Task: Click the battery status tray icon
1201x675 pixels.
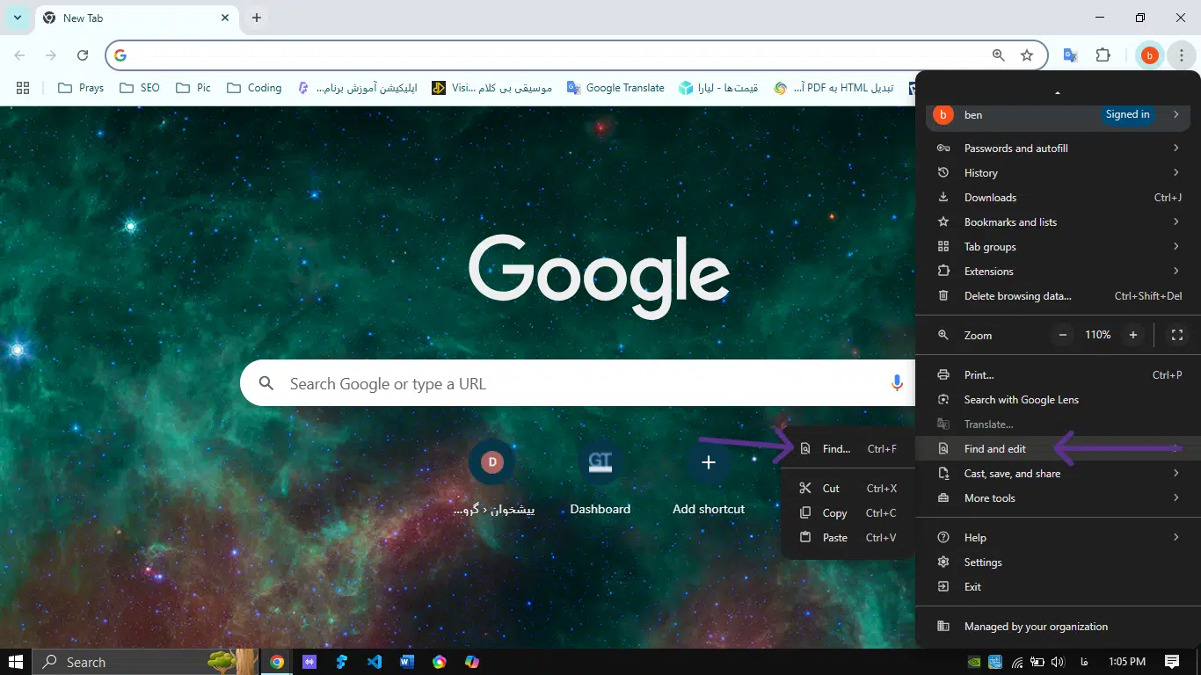Action: 1037,662
